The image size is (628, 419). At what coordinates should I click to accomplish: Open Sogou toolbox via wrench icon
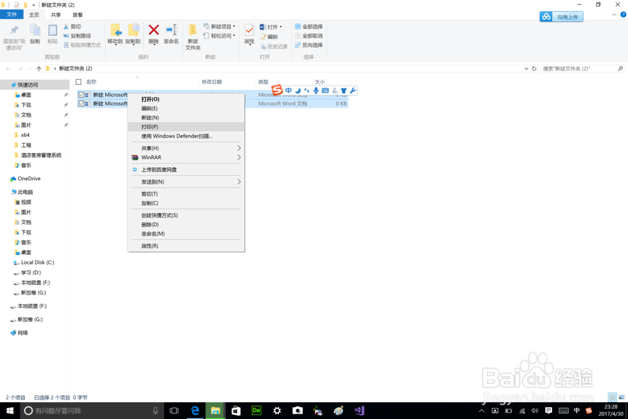pyautogui.click(x=352, y=90)
